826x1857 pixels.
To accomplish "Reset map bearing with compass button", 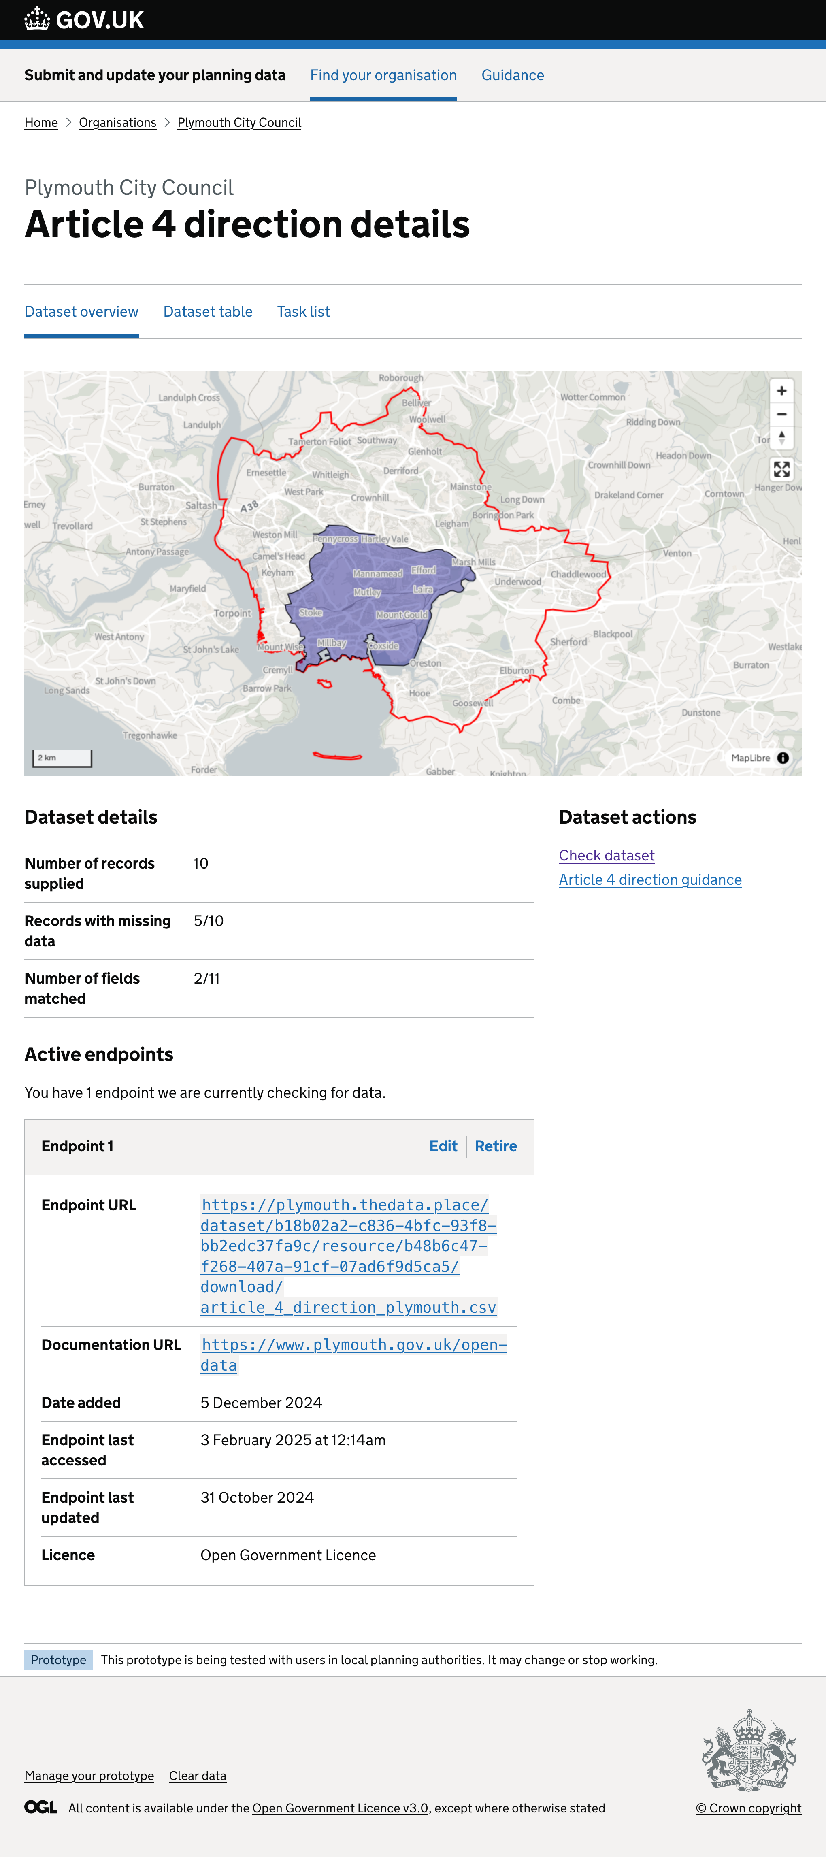I will (x=781, y=438).
